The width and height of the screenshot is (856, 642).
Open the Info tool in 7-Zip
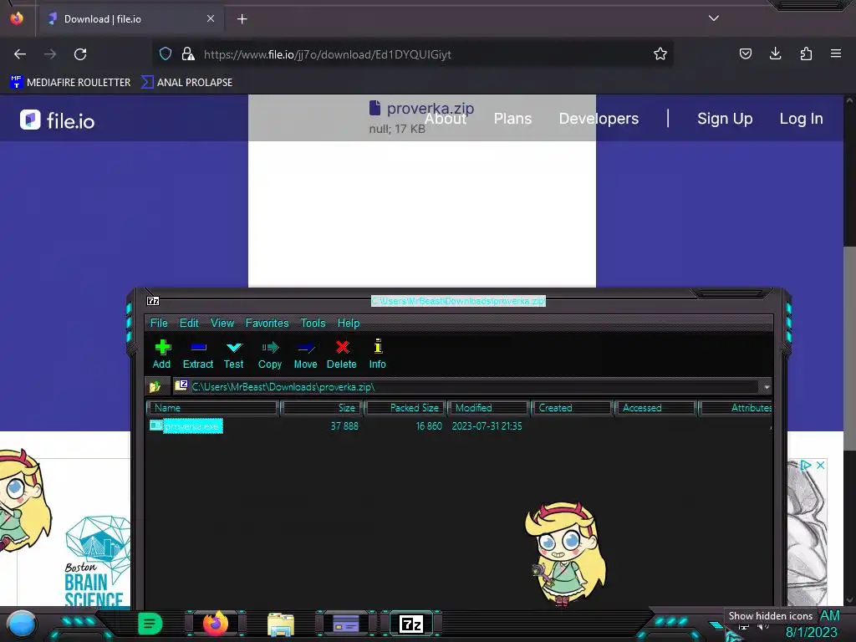(377, 354)
